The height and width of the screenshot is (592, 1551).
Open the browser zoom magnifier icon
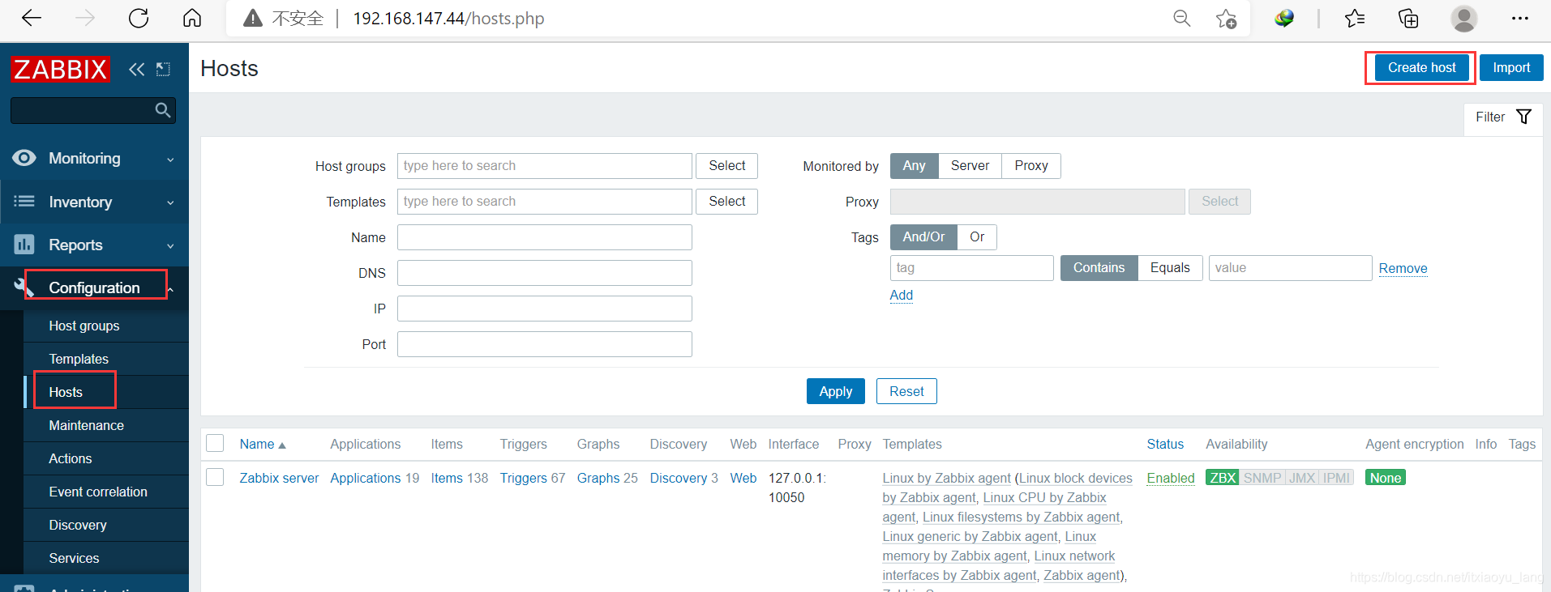click(1182, 19)
